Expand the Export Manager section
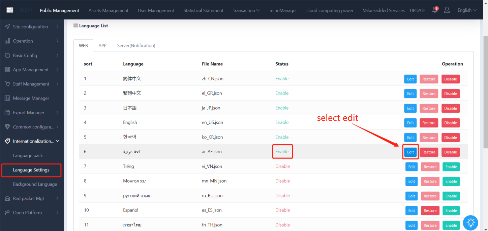This screenshot has width=488, height=231. pos(58,113)
